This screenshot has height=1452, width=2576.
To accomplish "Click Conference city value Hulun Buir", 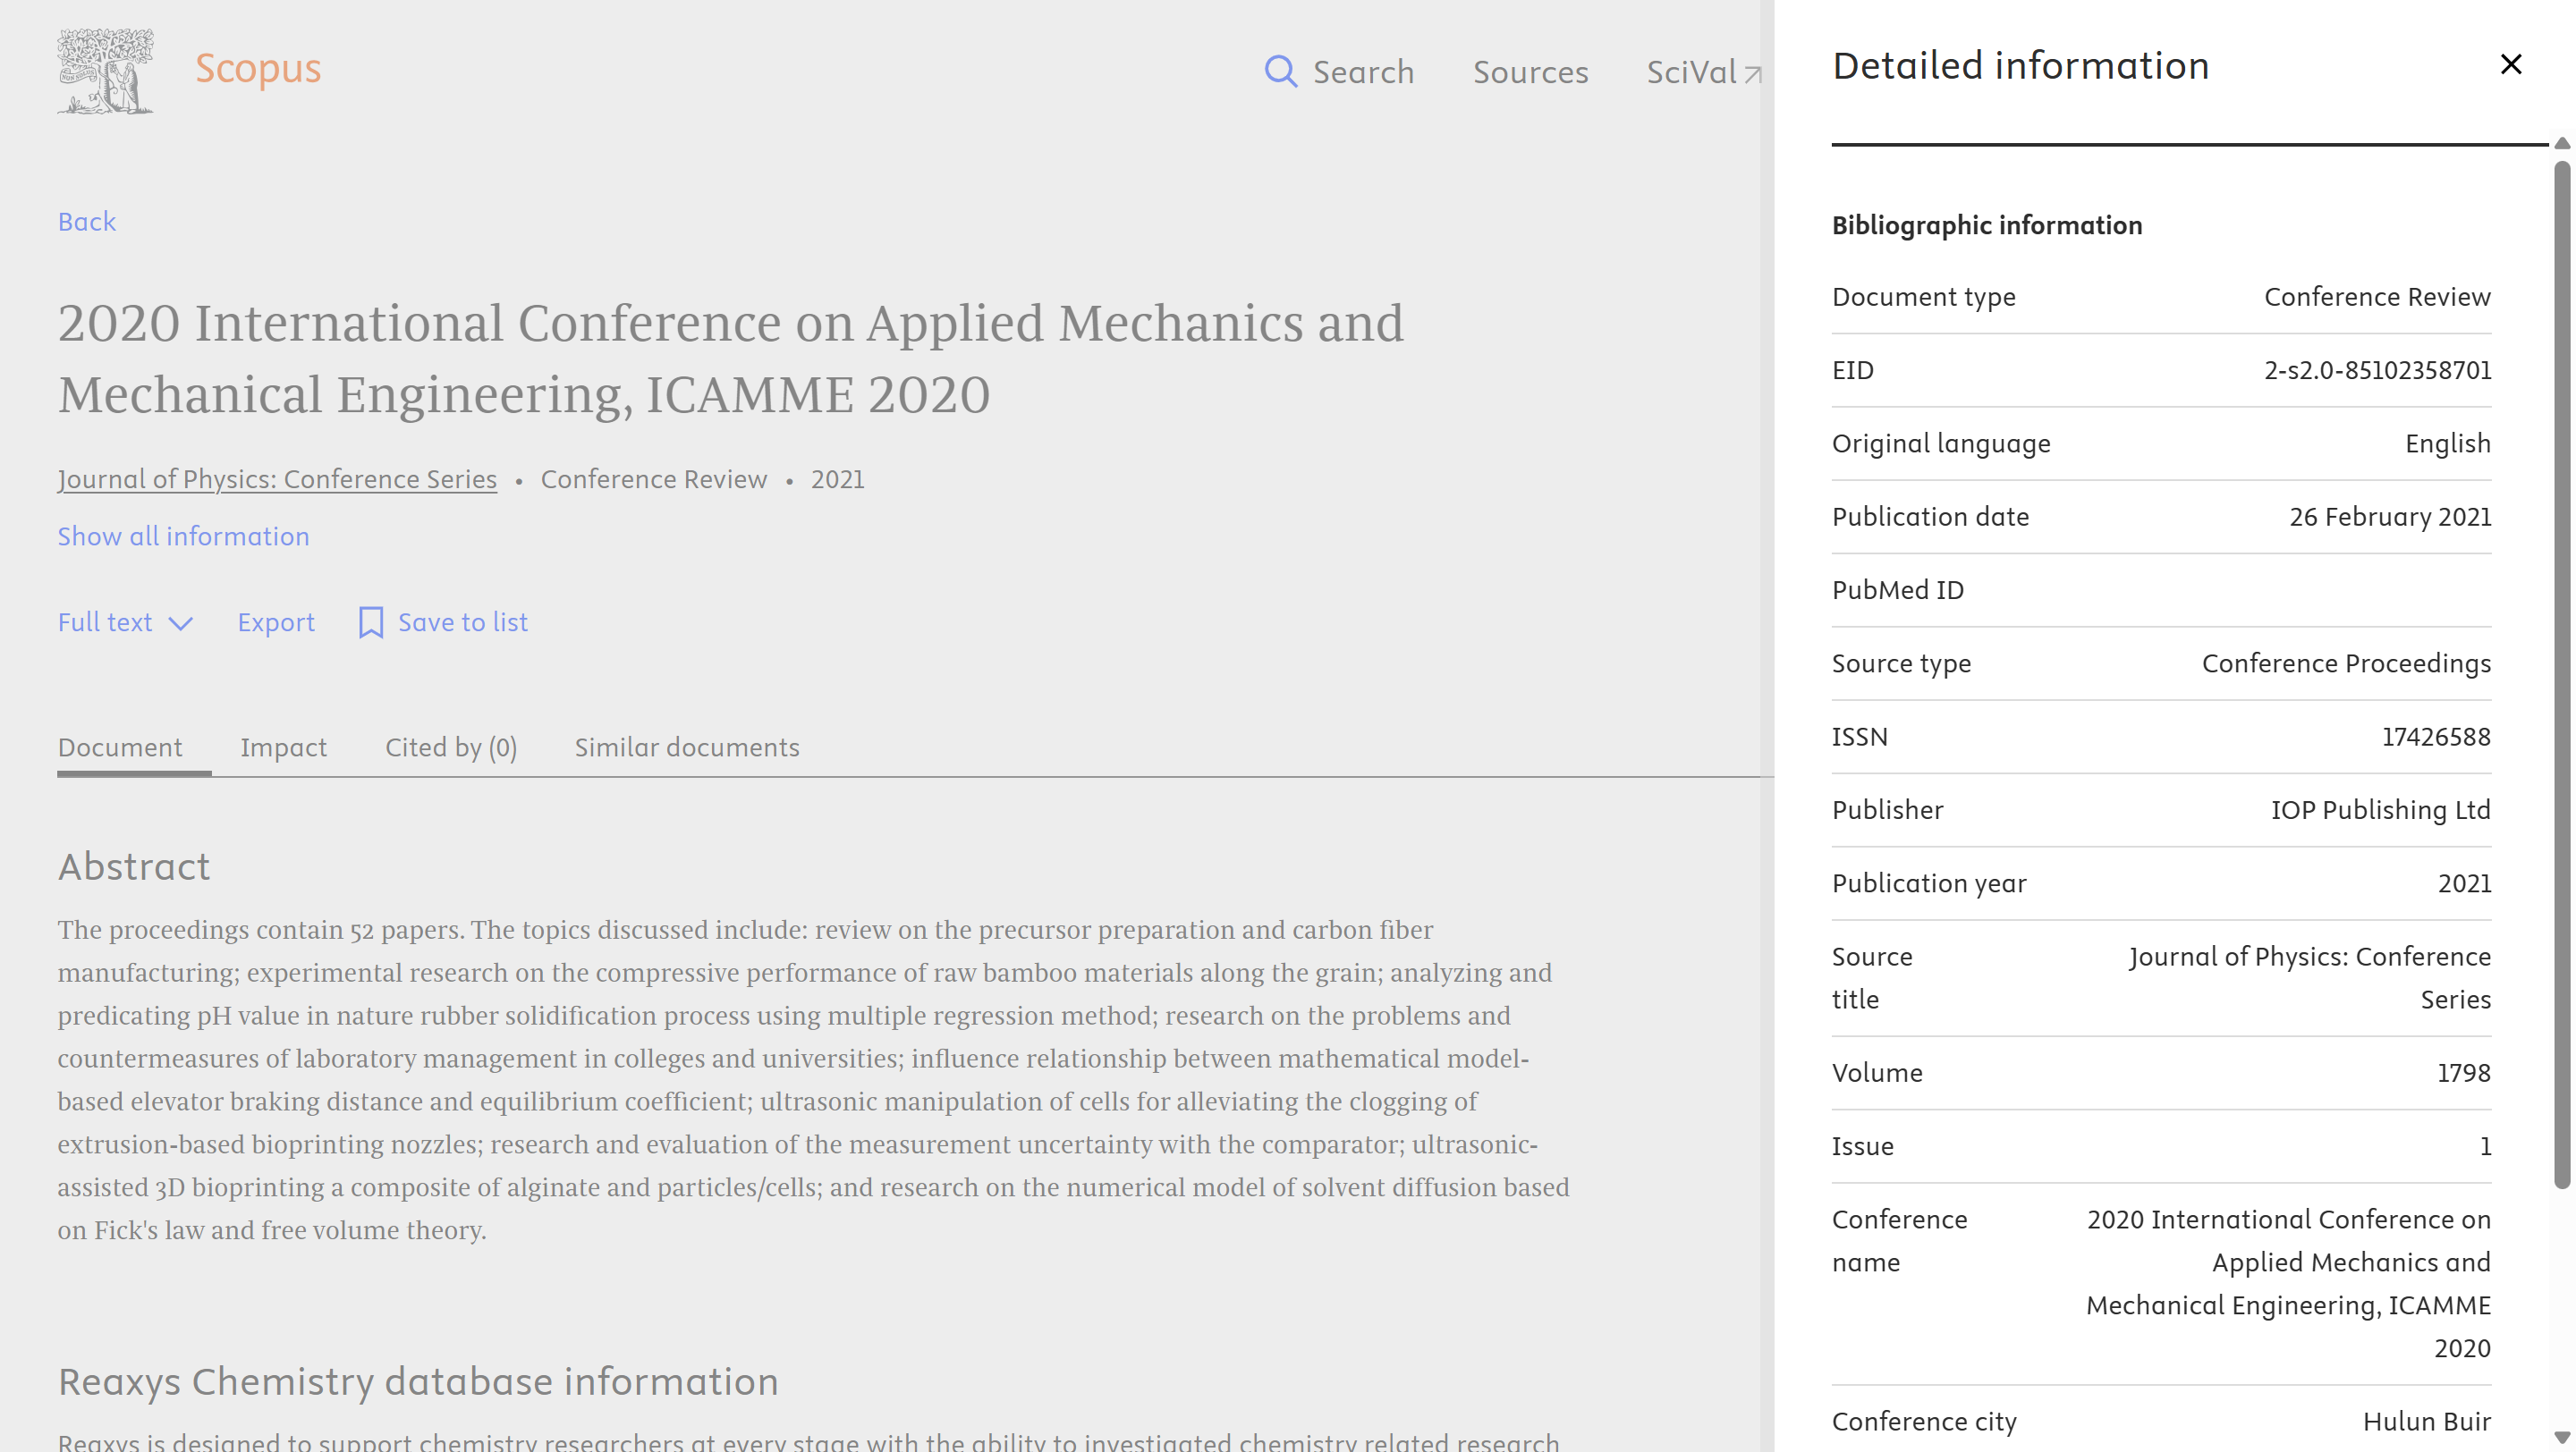I will click(2426, 1422).
